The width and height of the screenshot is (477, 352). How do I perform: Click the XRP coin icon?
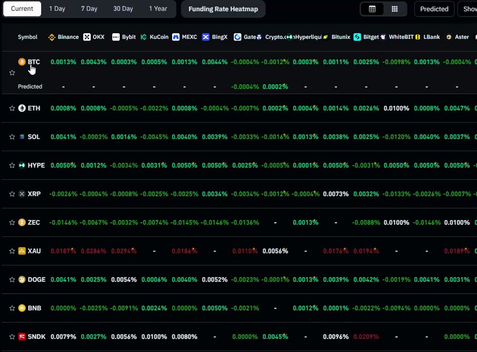tap(22, 194)
